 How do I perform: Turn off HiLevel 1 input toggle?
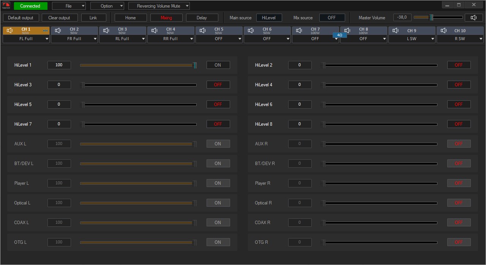pyautogui.click(x=218, y=65)
